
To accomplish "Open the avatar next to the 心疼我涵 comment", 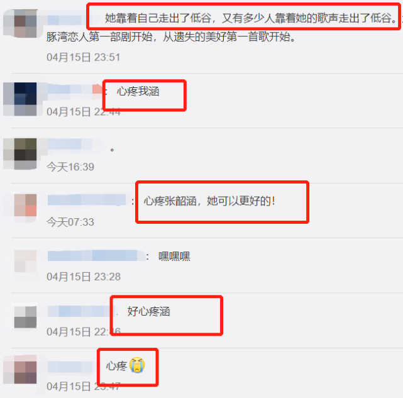I will (x=25, y=99).
